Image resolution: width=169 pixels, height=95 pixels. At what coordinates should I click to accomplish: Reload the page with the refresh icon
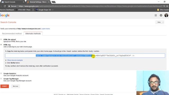coord(5,6)
